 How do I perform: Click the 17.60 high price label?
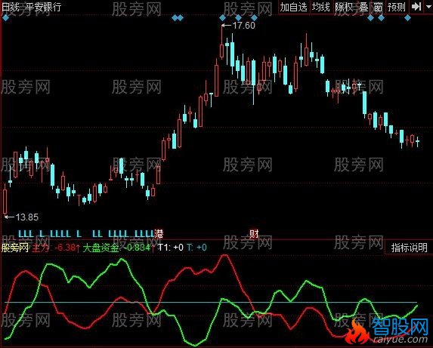click(x=243, y=26)
